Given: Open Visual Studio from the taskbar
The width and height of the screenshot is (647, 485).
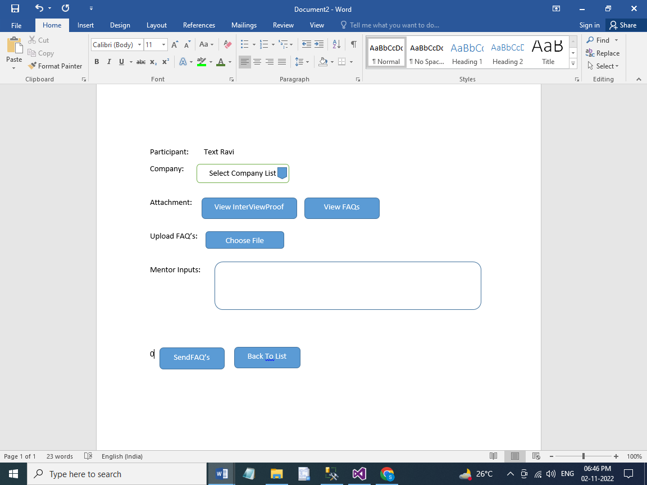Looking at the screenshot, I should click(x=359, y=474).
